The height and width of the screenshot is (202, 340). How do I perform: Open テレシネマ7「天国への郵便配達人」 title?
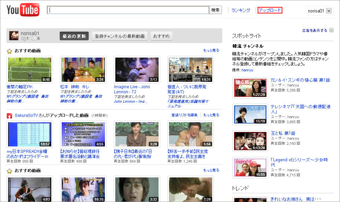pyautogui.click(x=301, y=109)
